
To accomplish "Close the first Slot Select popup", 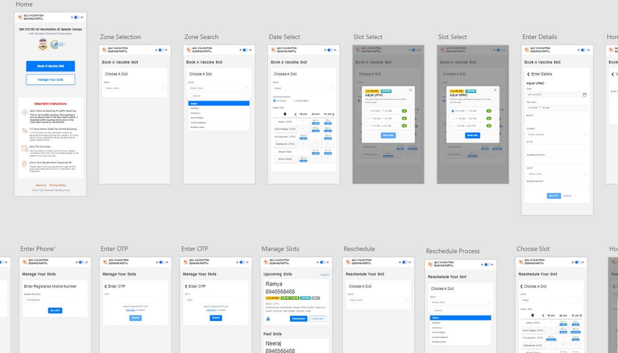I will click(x=411, y=90).
